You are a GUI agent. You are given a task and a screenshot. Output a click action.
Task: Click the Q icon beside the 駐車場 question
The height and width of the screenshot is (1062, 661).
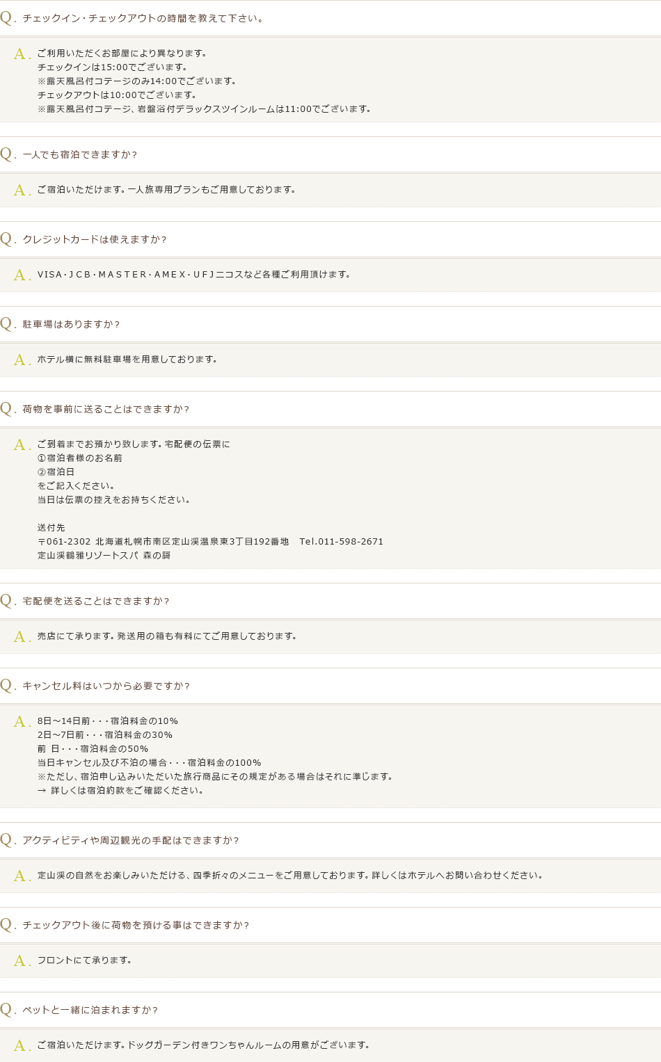(8, 324)
